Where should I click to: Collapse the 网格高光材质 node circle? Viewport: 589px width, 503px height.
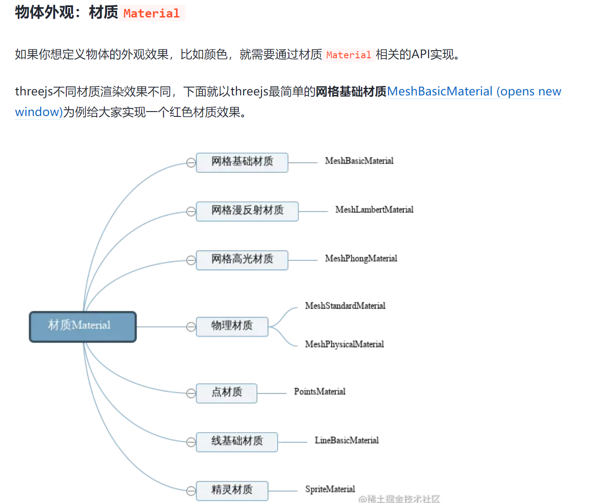(x=191, y=260)
